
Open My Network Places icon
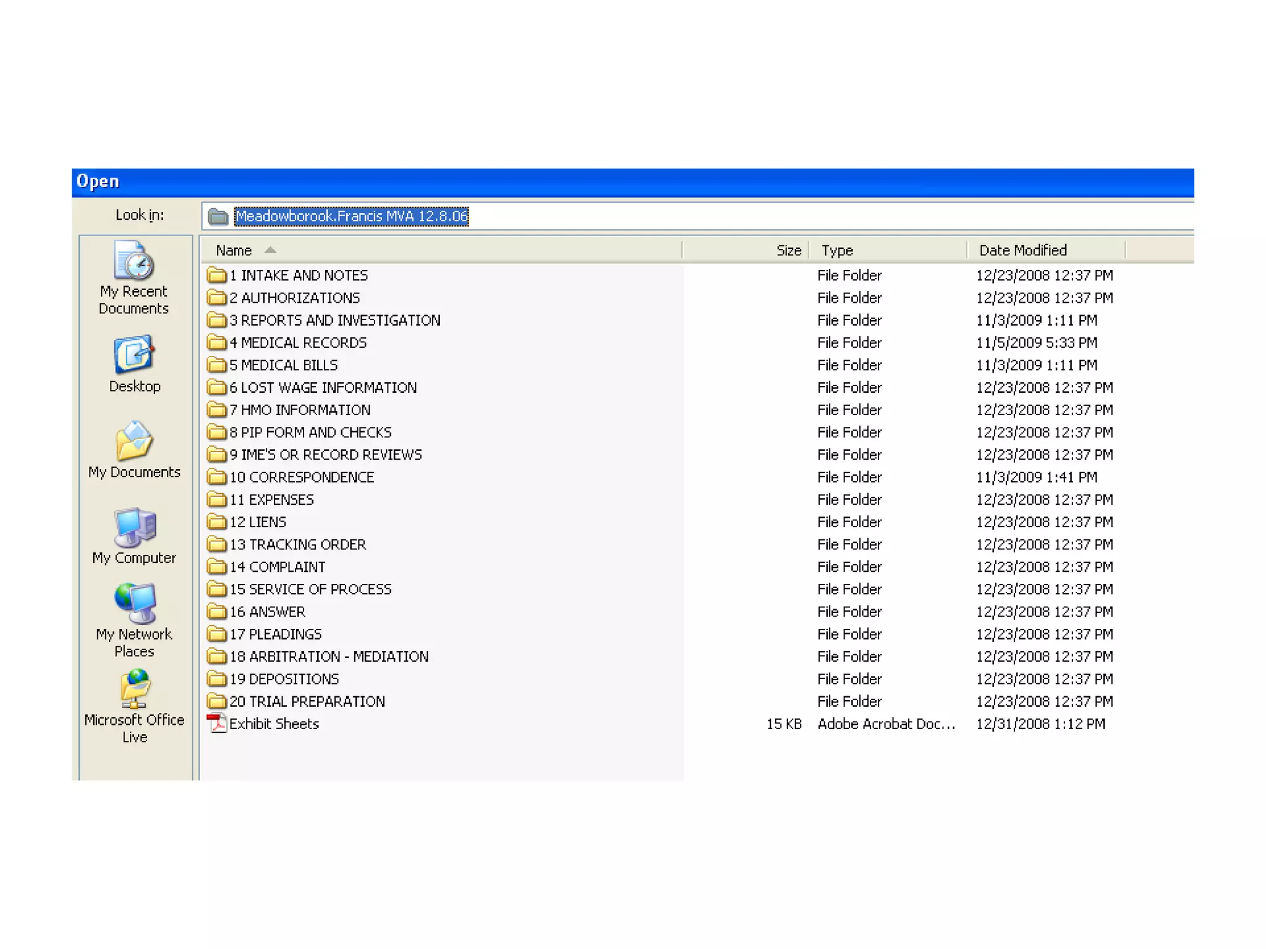click(134, 604)
